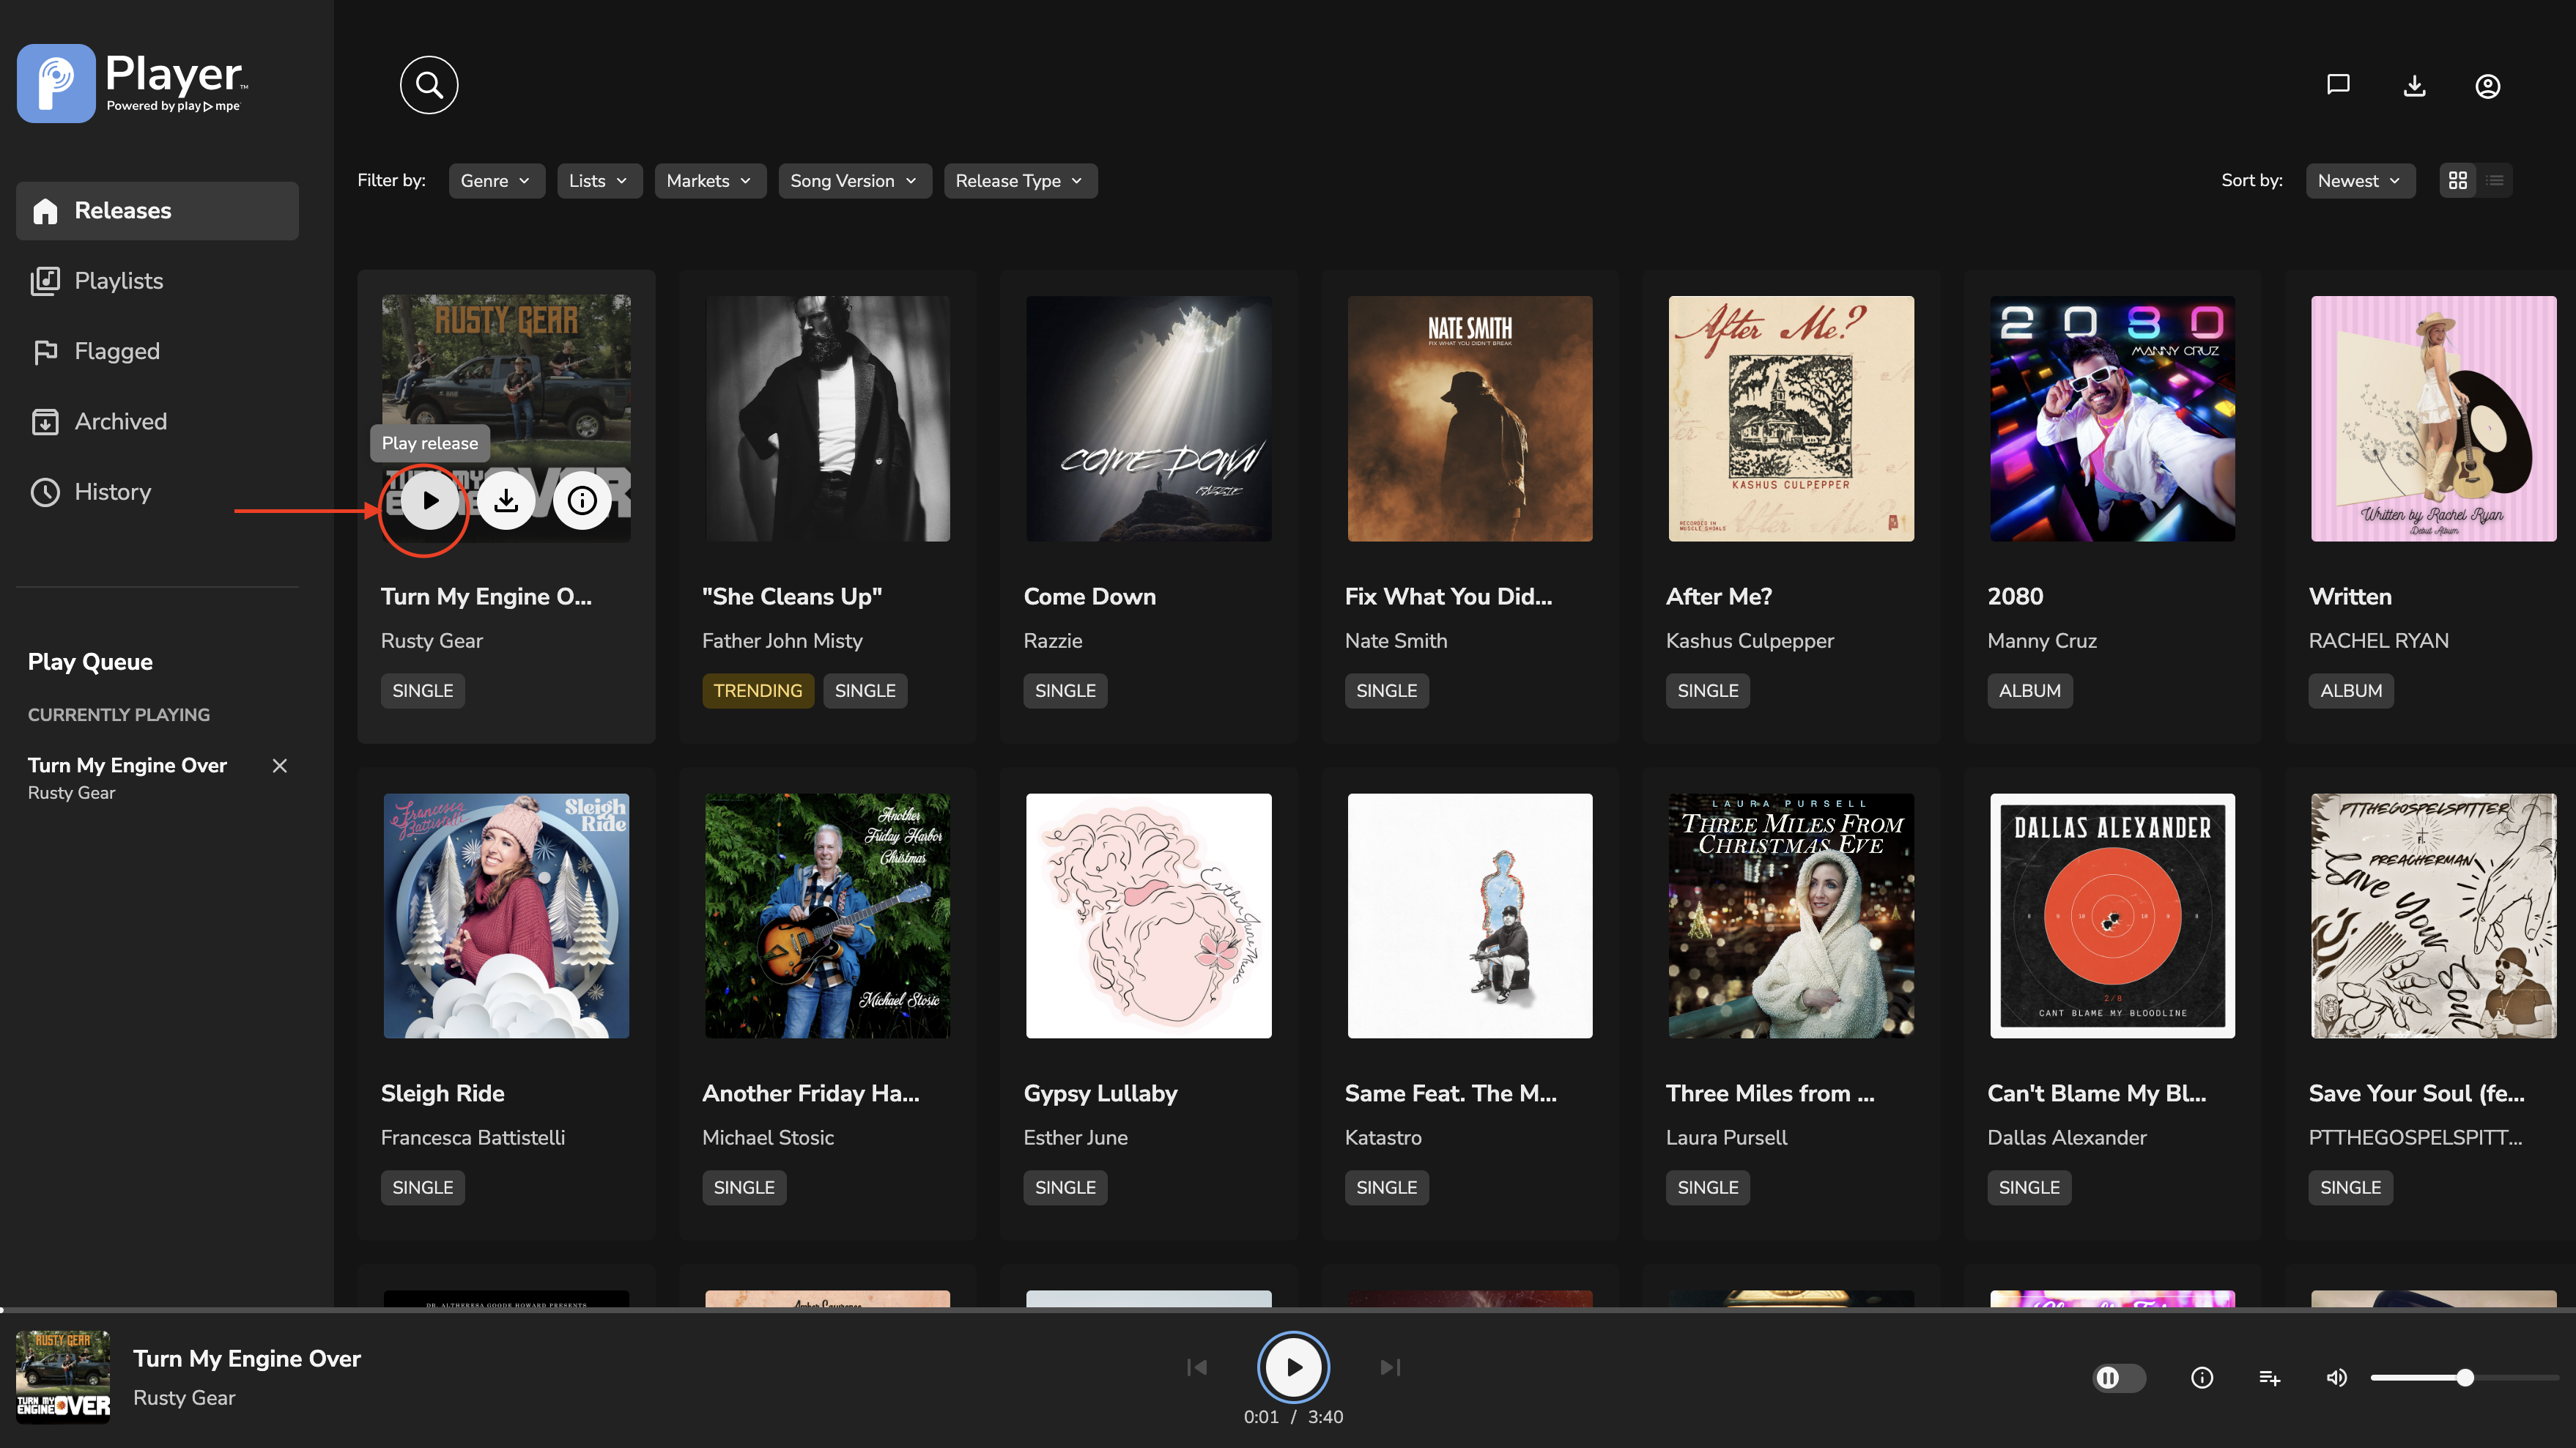The image size is (2576, 1448).
Task: Click artist name Francesca Battistelli
Action: coord(473,1138)
